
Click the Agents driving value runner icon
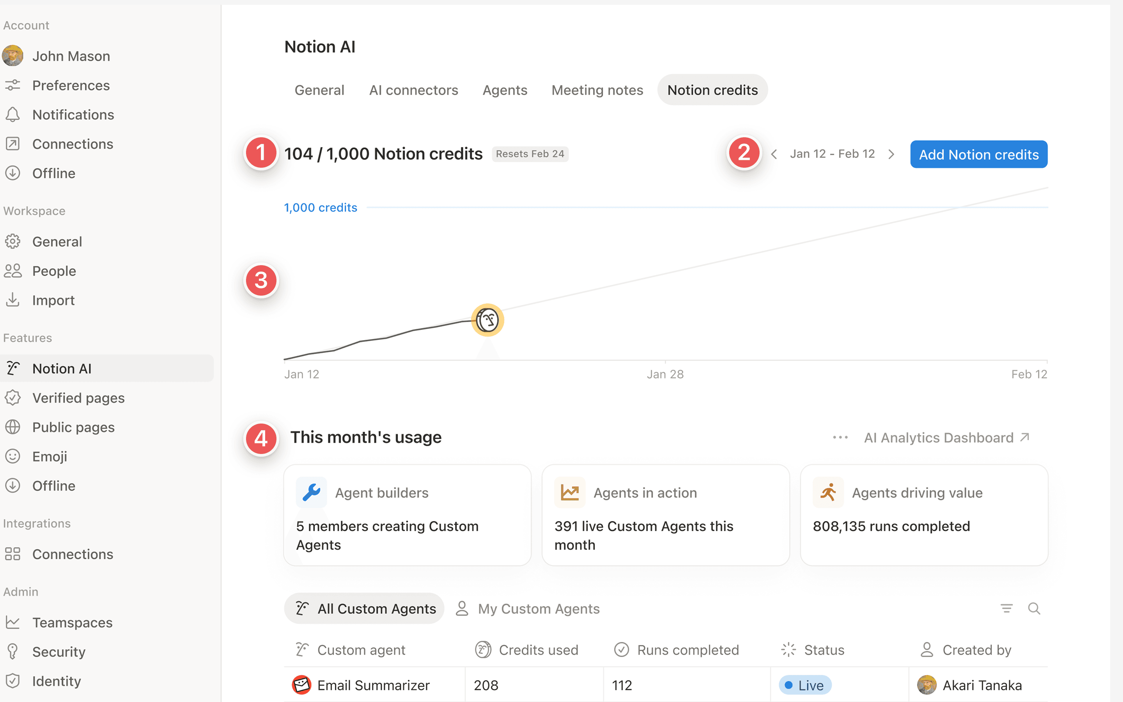(x=828, y=492)
